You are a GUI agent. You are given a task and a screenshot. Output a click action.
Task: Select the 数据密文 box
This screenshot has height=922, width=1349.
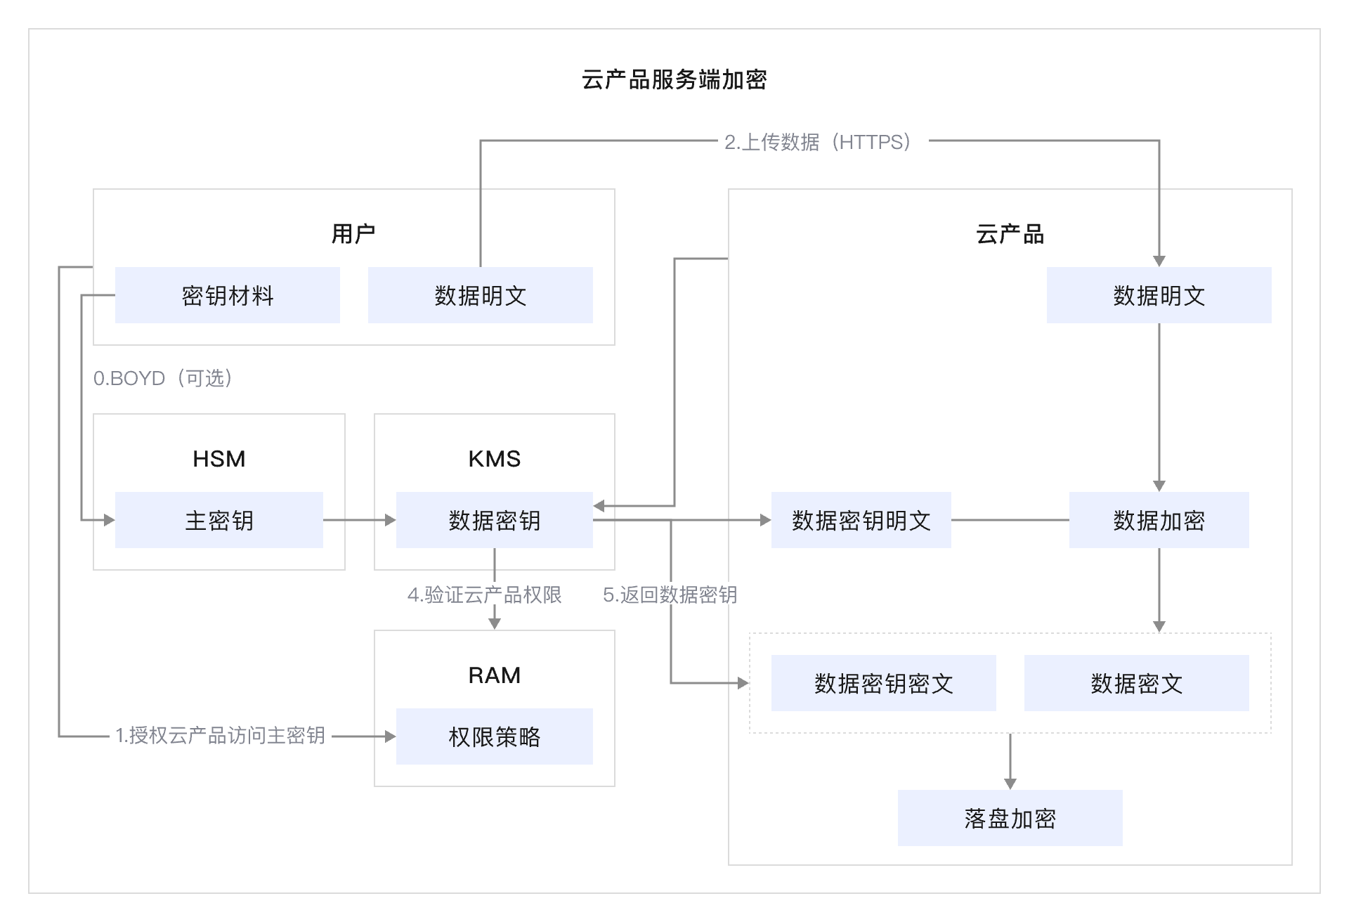pyautogui.click(x=1136, y=683)
